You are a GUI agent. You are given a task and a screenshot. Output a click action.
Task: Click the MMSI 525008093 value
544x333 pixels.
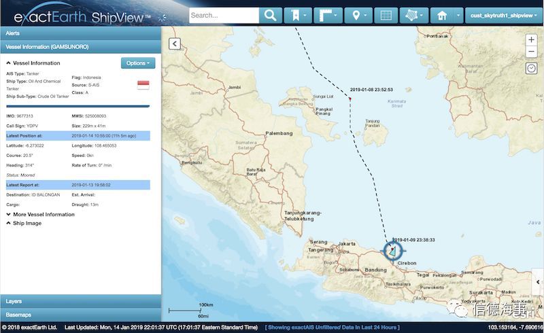coord(95,116)
